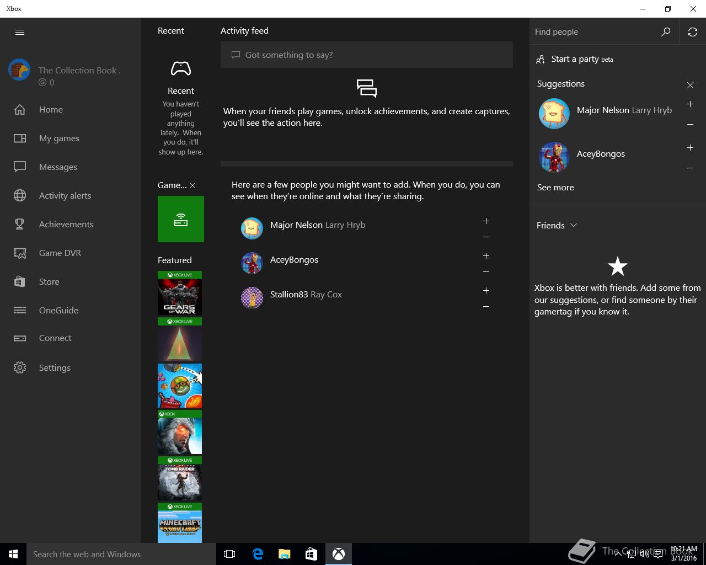Open the colorful cartoon game thumbnail
The width and height of the screenshot is (706, 565).
click(x=180, y=386)
